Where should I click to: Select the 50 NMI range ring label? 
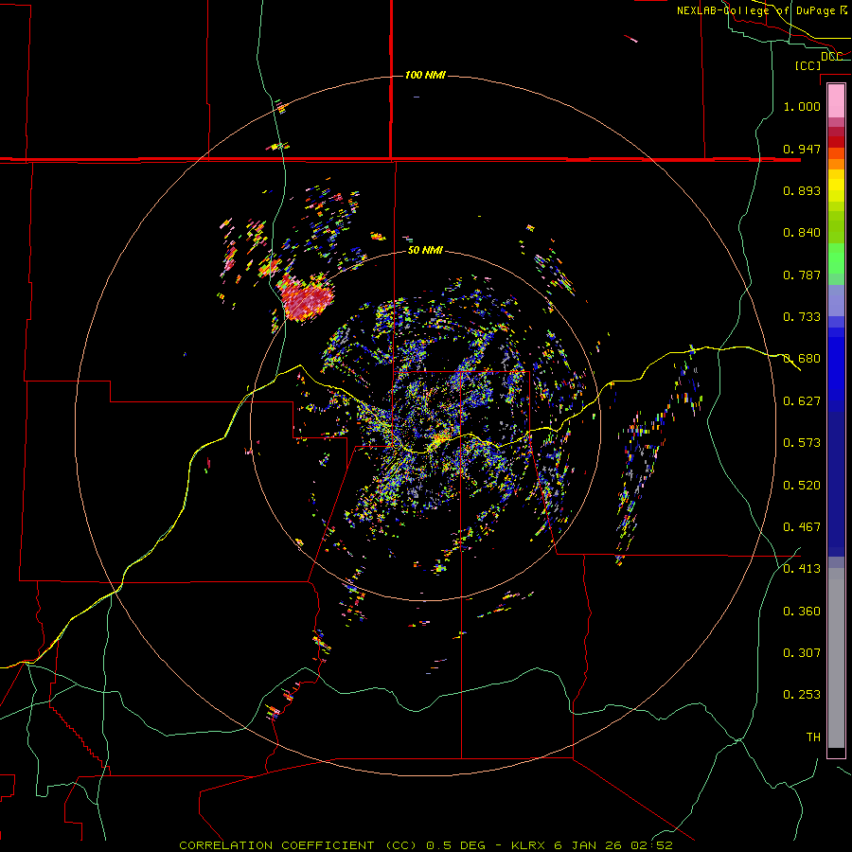(425, 250)
